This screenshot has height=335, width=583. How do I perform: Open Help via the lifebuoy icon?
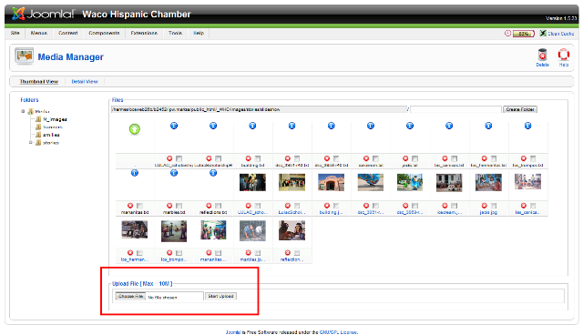(563, 55)
